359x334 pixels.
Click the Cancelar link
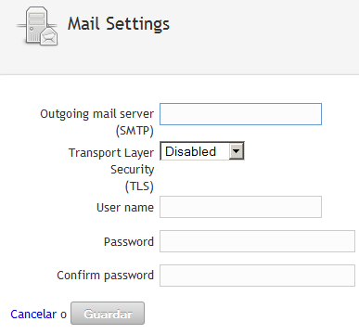(33, 314)
